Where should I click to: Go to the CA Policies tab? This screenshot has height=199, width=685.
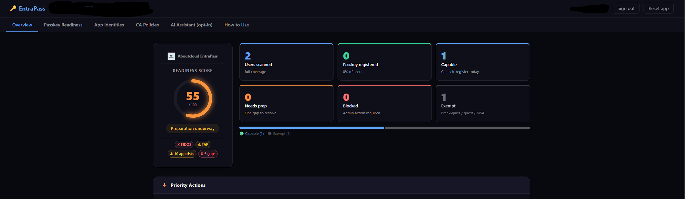147,25
